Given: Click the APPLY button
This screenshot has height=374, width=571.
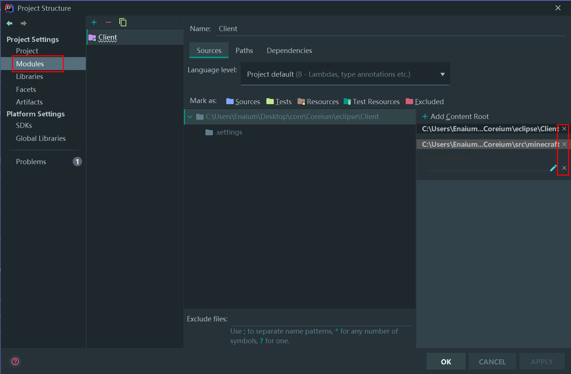Looking at the screenshot, I should click(542, 362).
